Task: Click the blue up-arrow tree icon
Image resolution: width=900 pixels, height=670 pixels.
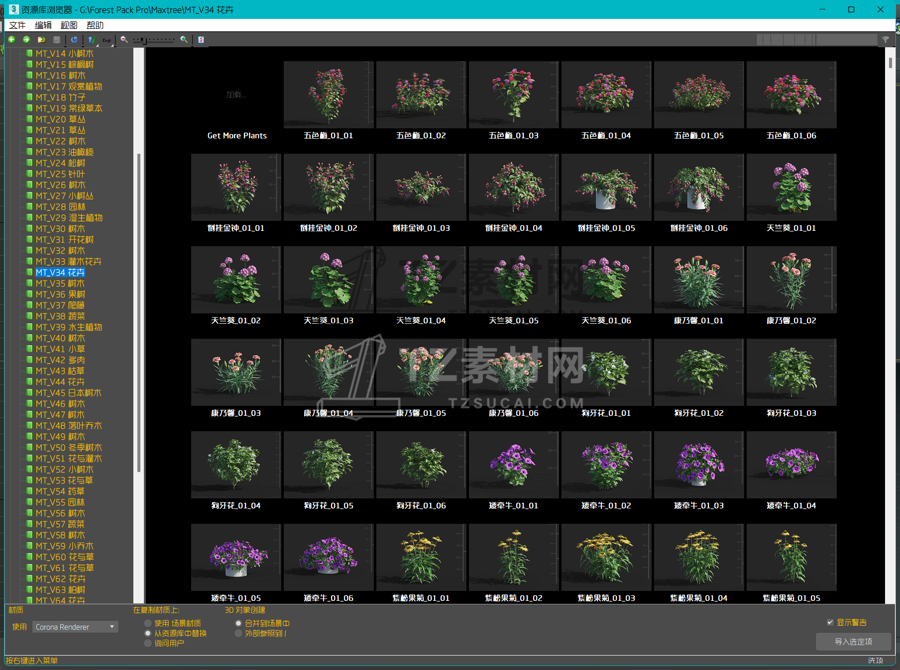Action: pyautogui.click(x=92, y=40)
